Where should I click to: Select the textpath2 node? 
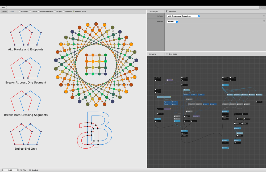coord(245,114)
